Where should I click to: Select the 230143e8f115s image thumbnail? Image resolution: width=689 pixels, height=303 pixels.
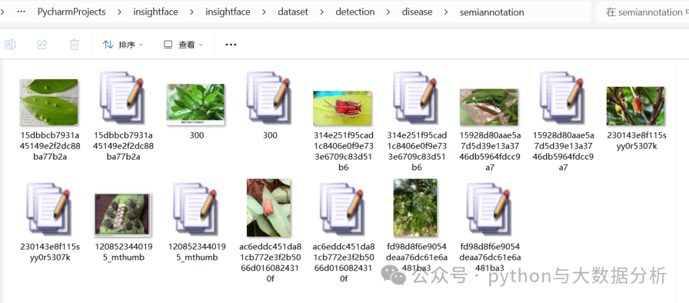635,106
